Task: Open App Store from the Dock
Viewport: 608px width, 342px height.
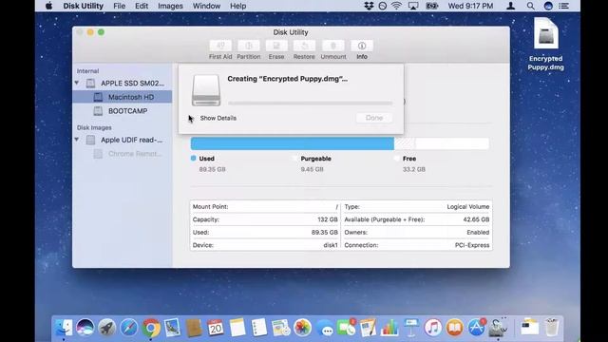Action: tap(476, 328)
